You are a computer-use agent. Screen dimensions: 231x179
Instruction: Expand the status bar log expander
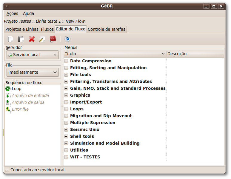[7, 170]
